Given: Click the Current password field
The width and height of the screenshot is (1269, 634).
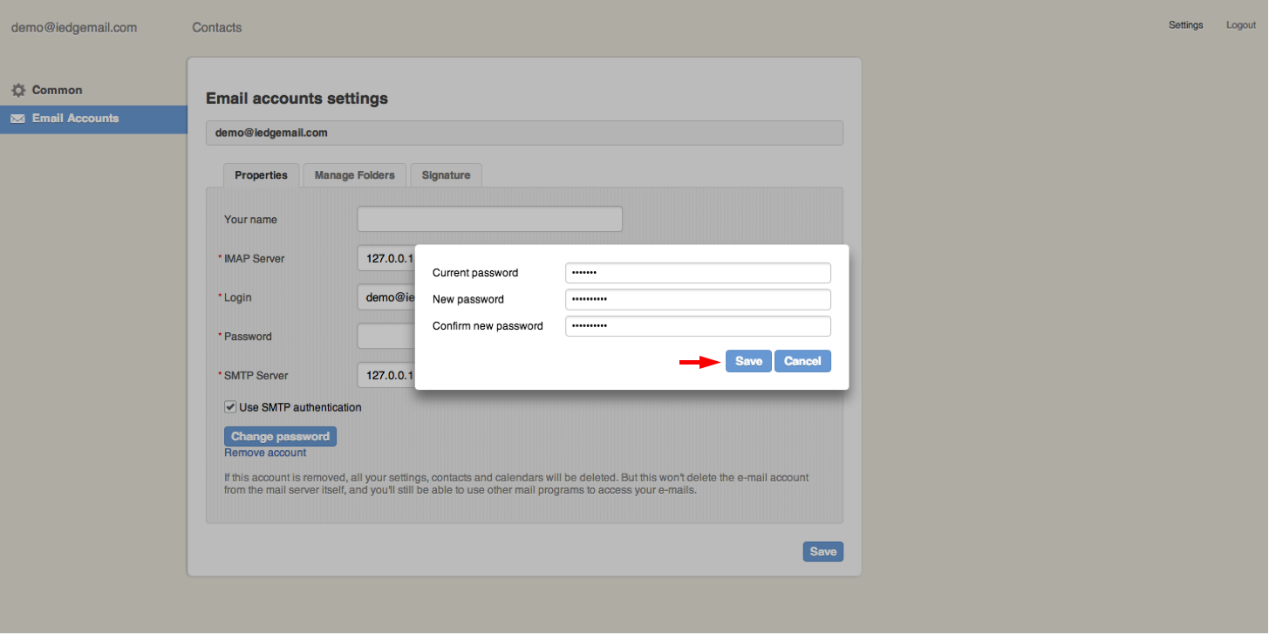Looking at the screenshot, I should [x=698, y=273].
